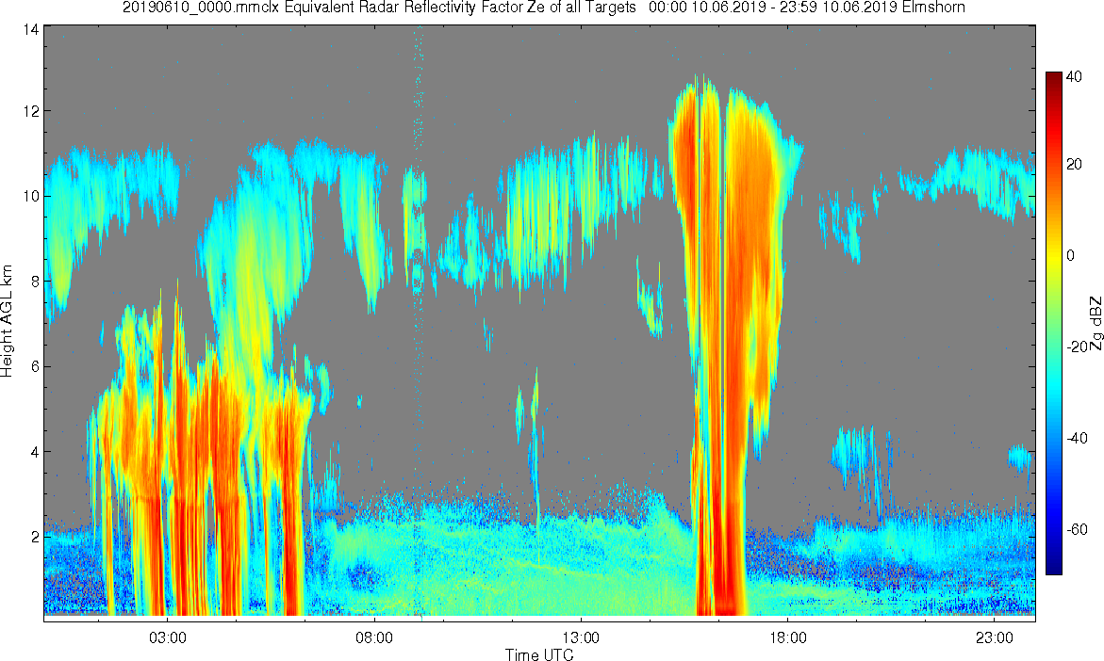Click the 'Height AGL km' axis title

[x=8, y=321]
